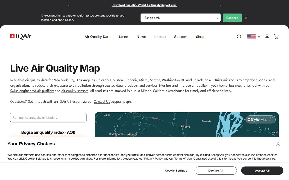Follow the Houston link
Viewport: 289px width, 180px height.
tap(116, 80)
